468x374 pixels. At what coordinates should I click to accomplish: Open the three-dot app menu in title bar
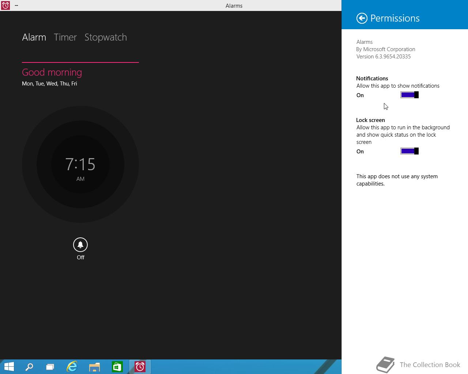pyautogui.click(x=16, y=5)
